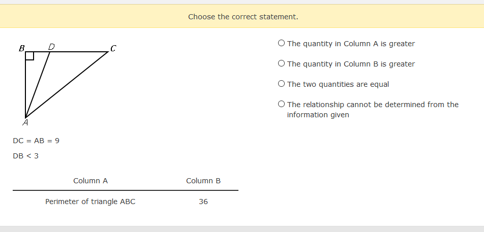484x232 pixels.
Task: Click the 'DB < 3' condition text
Action: pyautogui.click(x=25, y=156)
